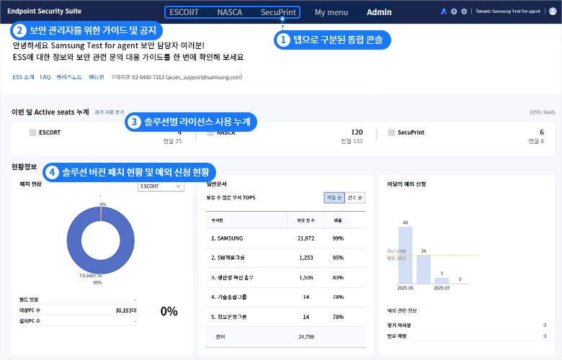562x360 pixels.
Task: Select the 건수 순 sort toggle
Action: (354, 198)
